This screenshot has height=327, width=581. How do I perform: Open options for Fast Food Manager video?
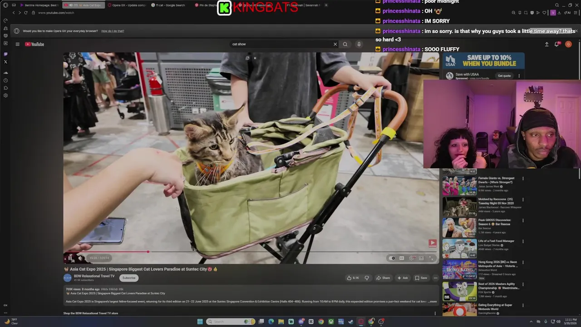pos(523,241)
